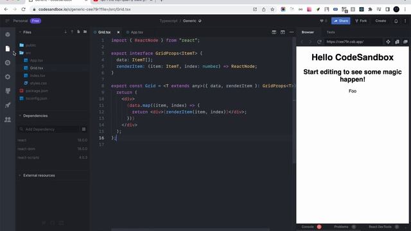
Task: Click the split editor layout icon
Action: [x=274, y=32]
